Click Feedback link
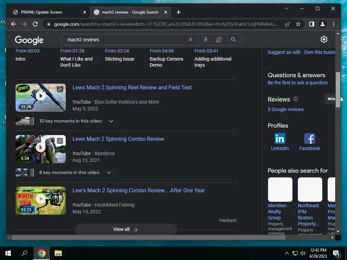This screenshot has width=347, height=260. pyautogui.click(x=228, y=220)
